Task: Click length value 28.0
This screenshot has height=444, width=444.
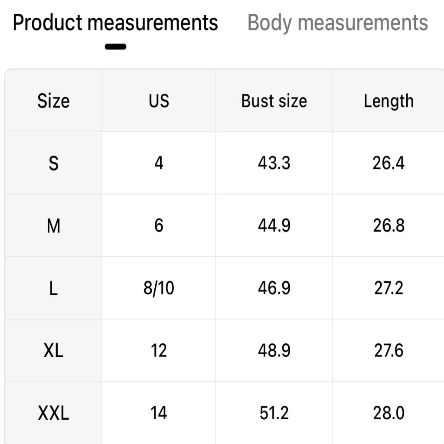Action: 389,413
